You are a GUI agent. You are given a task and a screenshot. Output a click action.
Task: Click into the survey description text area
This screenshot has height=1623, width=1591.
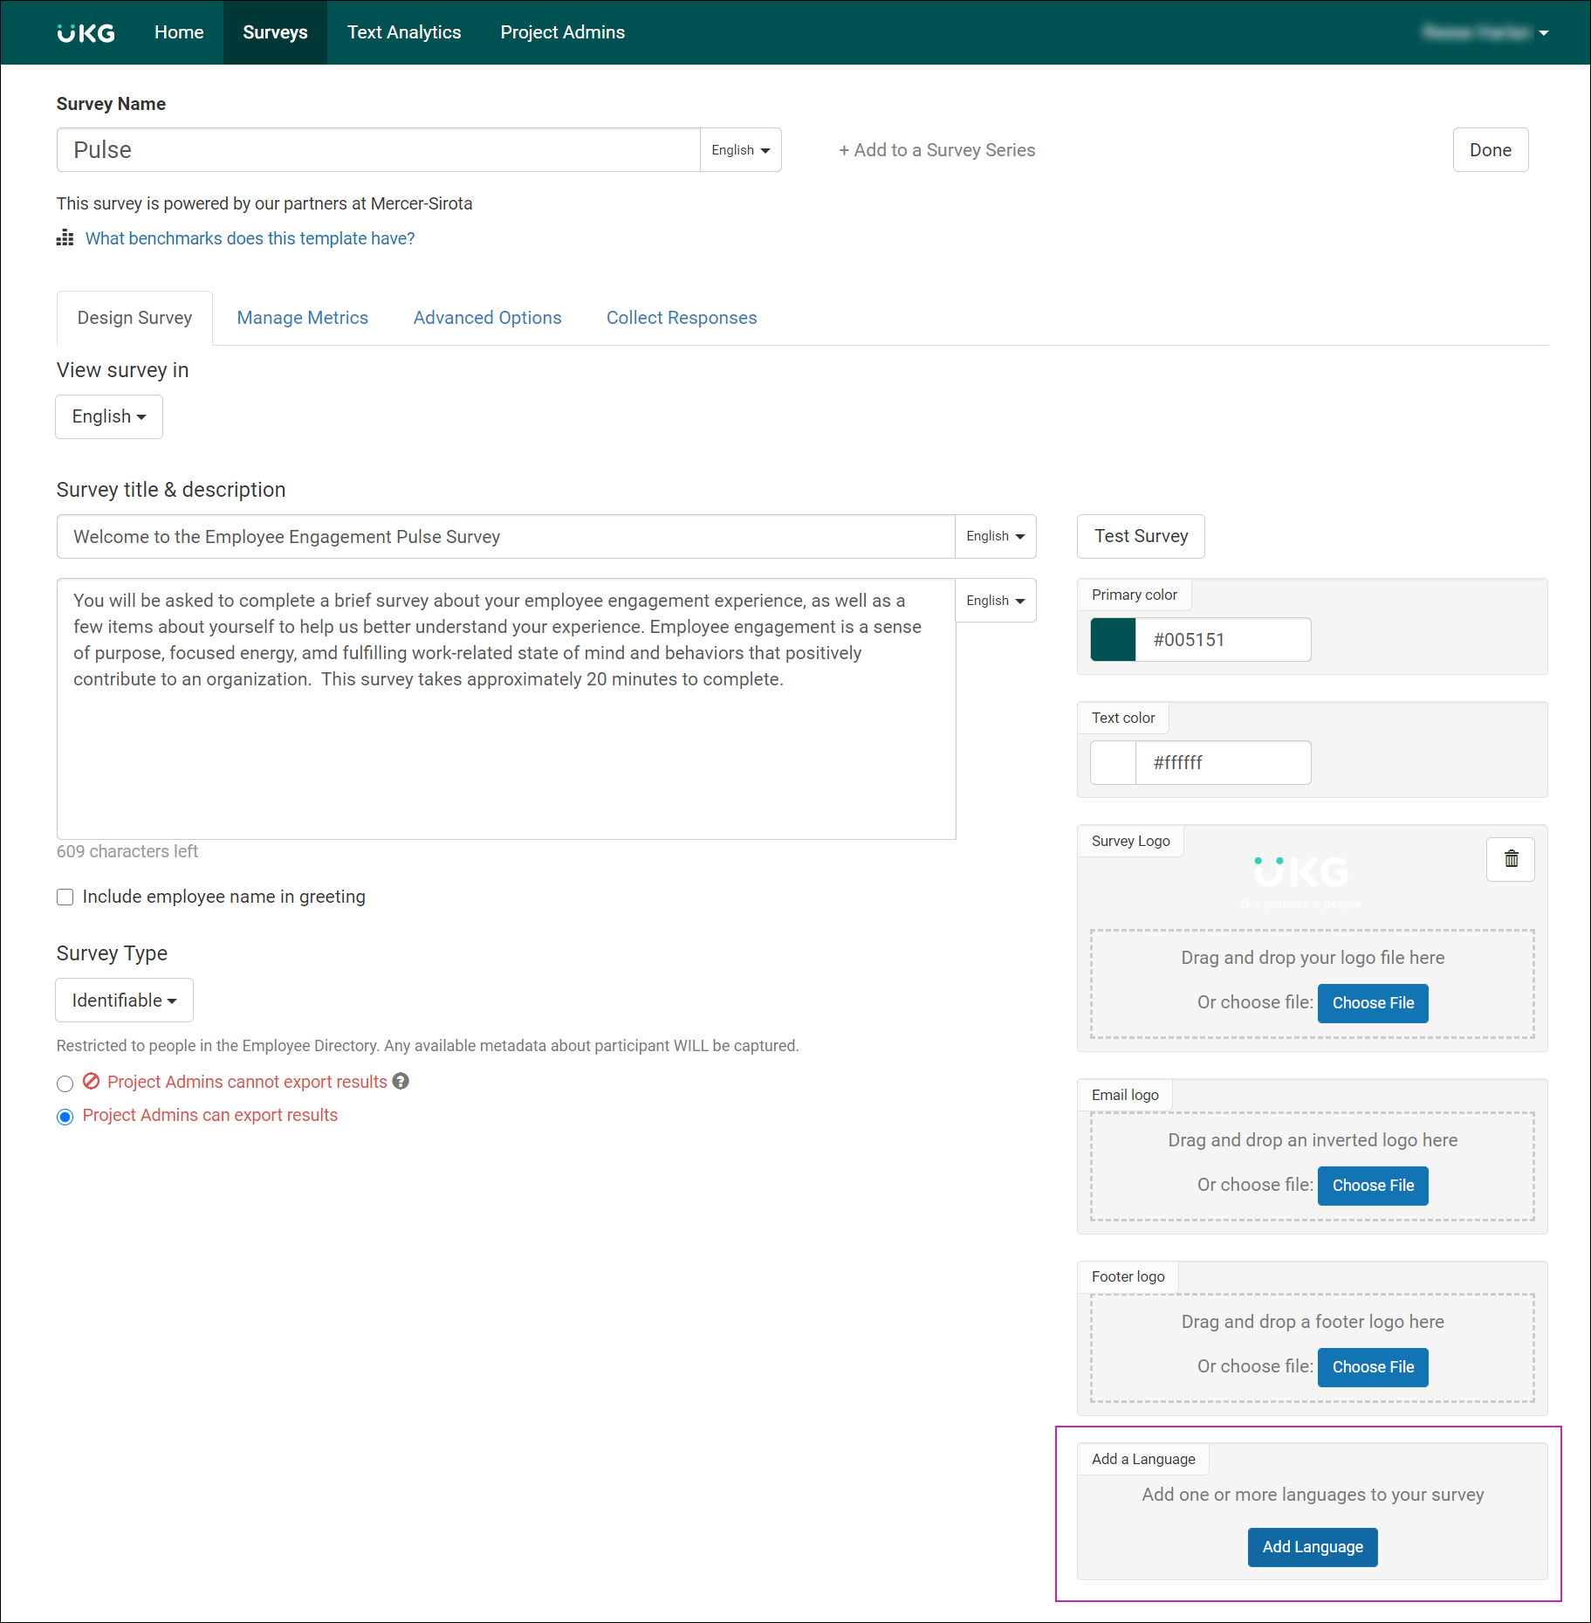point(506,709)
